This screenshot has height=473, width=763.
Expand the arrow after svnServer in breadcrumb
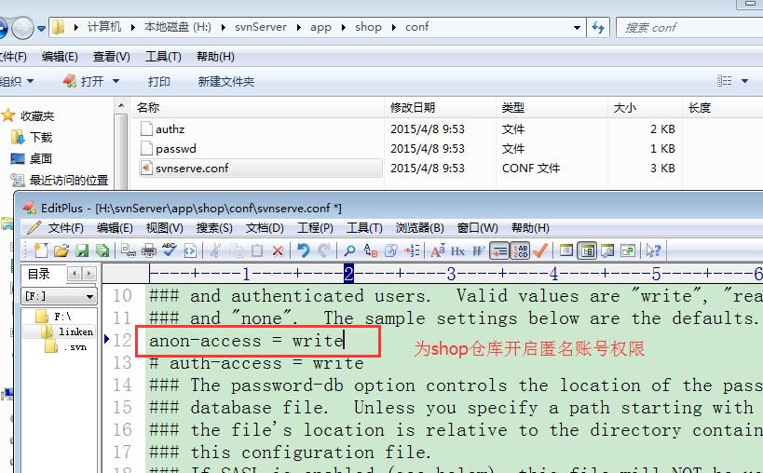[298, 27]
